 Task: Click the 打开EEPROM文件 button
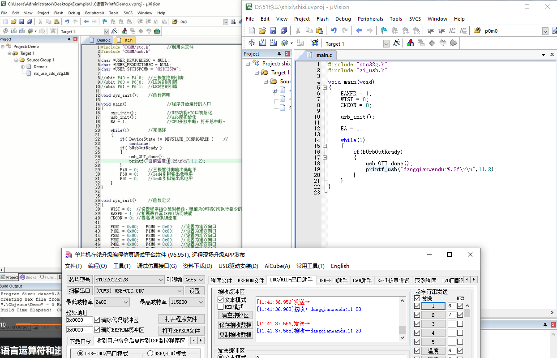coord(181,331)
